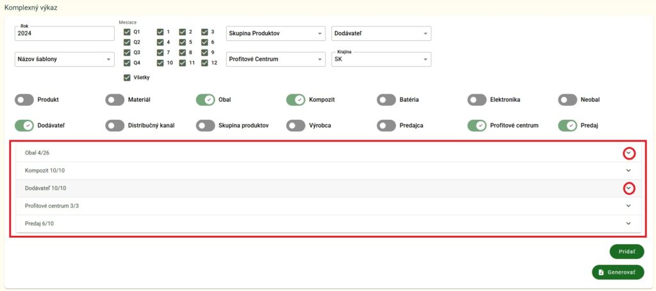Open Profitové centrum 3/3 chevron arrow
The image size is (656, 291).
628,206
